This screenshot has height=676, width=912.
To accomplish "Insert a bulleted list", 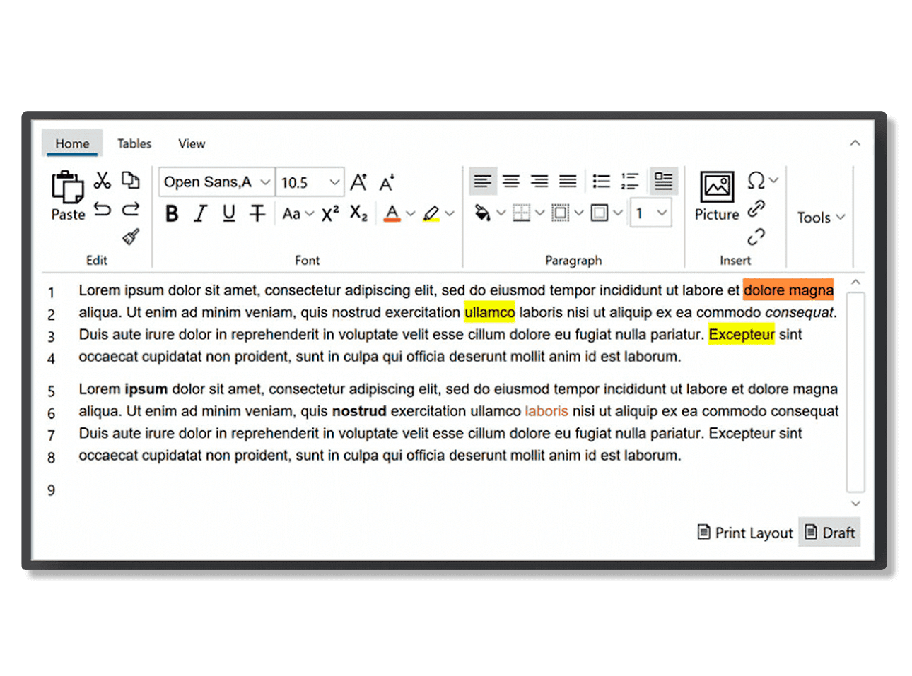I will click(x=602, y=182).
